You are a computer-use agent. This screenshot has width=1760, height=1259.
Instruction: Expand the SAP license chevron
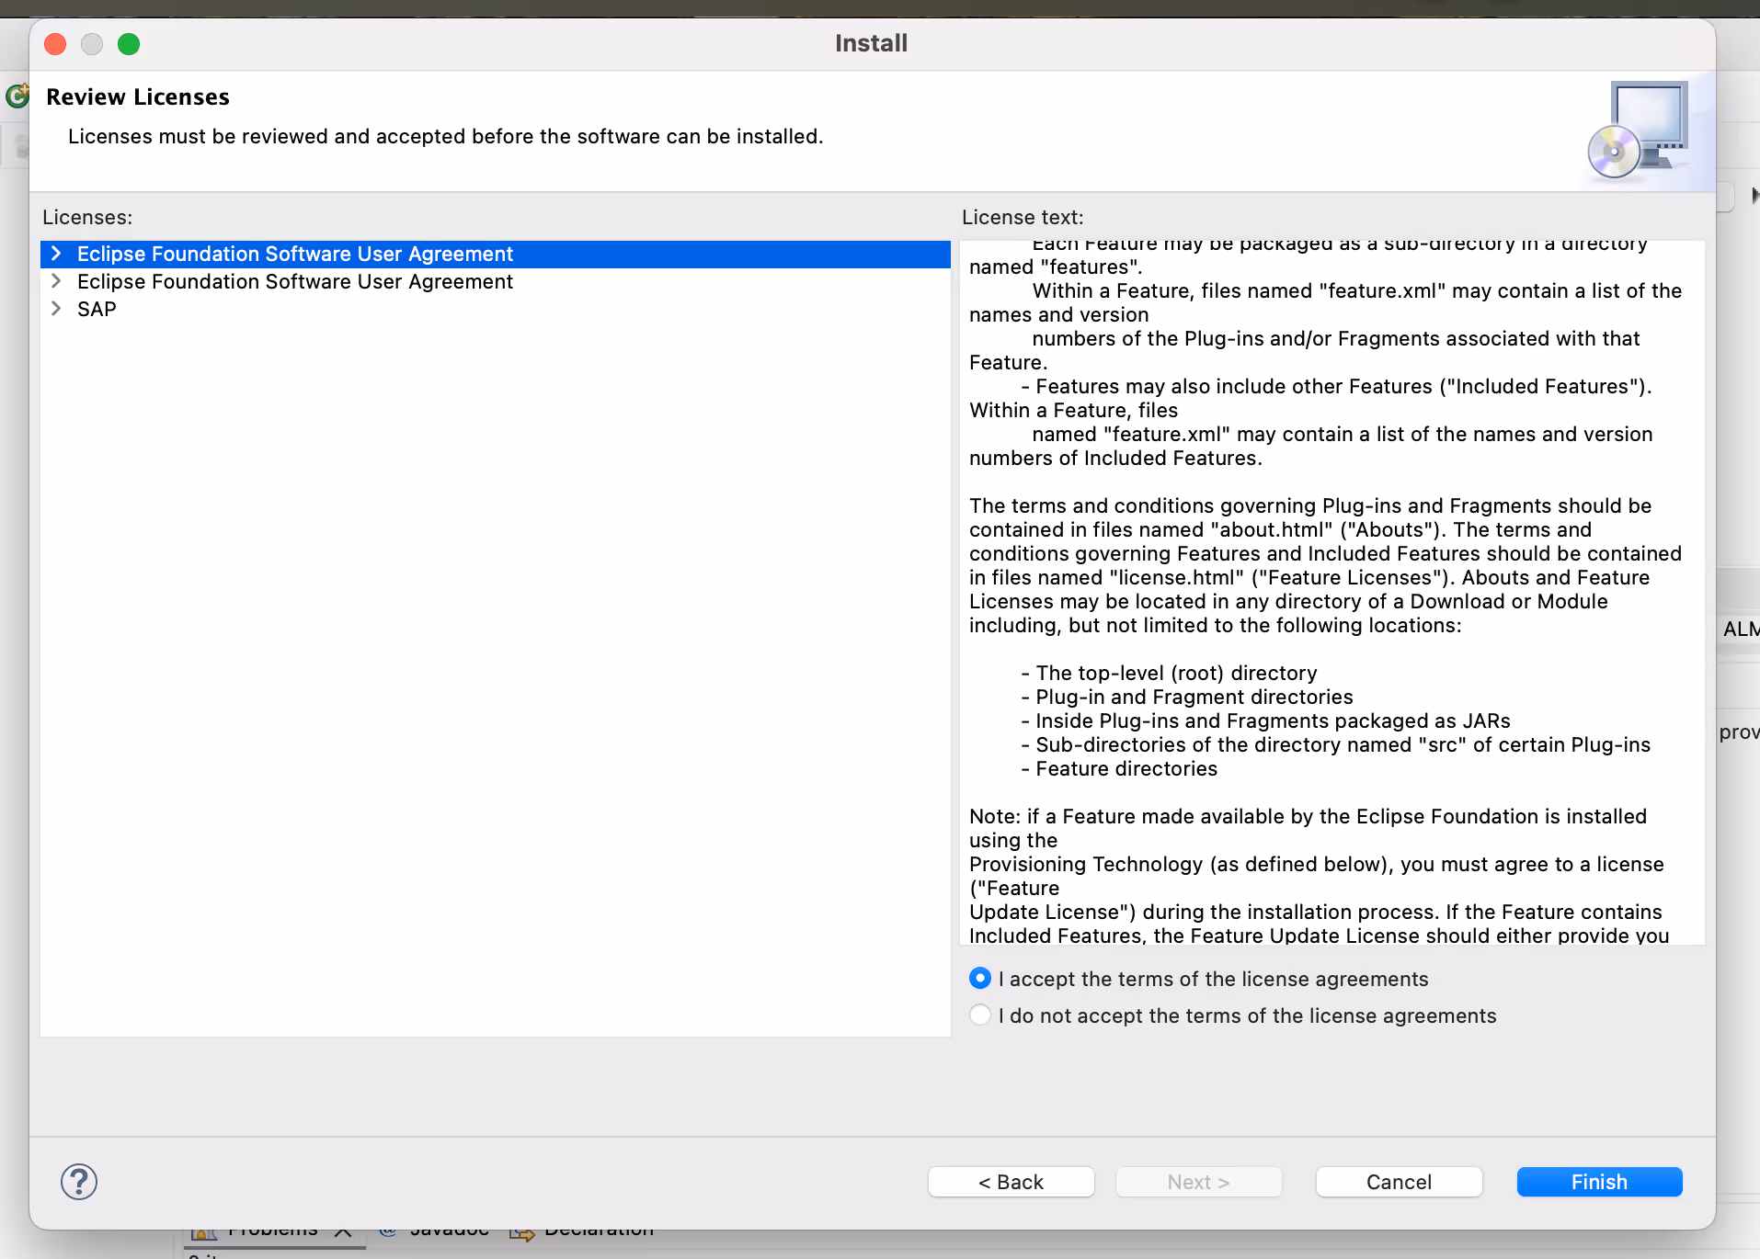coord(56,309)
